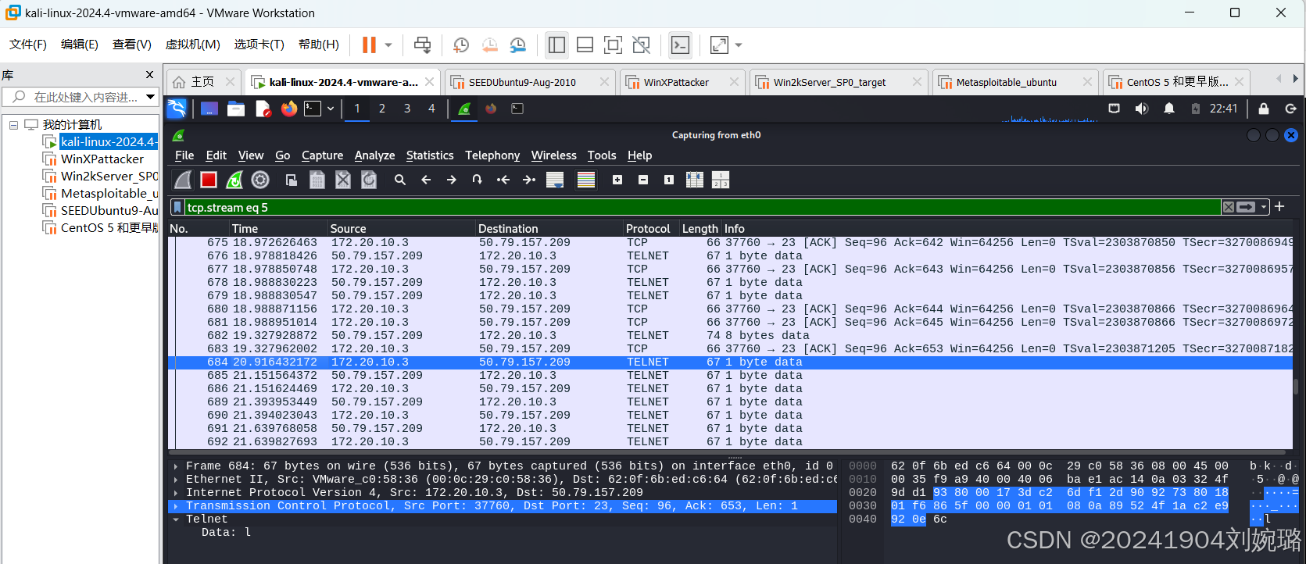This screenshot has width=1306, height=564.
Task: Zoom in packet text with plus icon
Action: (x=617, y=180)
